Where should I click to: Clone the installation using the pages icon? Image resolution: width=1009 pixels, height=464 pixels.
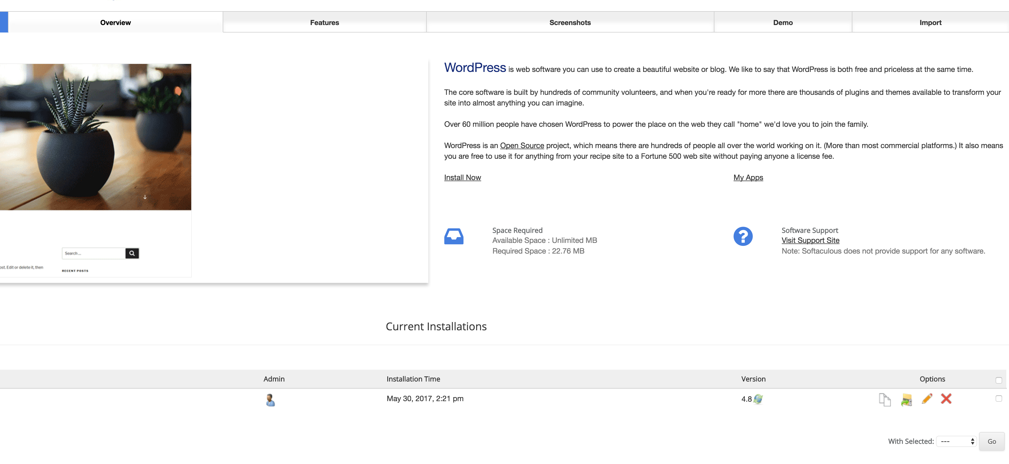click(884, 400)
